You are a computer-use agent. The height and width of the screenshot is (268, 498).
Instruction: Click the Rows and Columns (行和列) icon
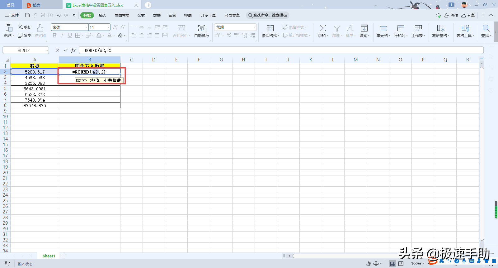coord(401,28)
